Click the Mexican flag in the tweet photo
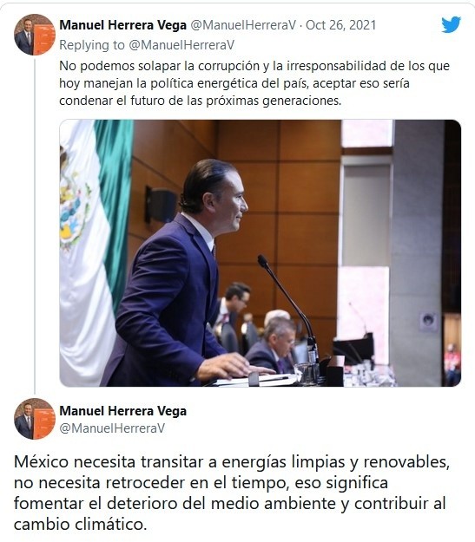The image size is (475, 542). pyautogui.click(x=96, y=252)
